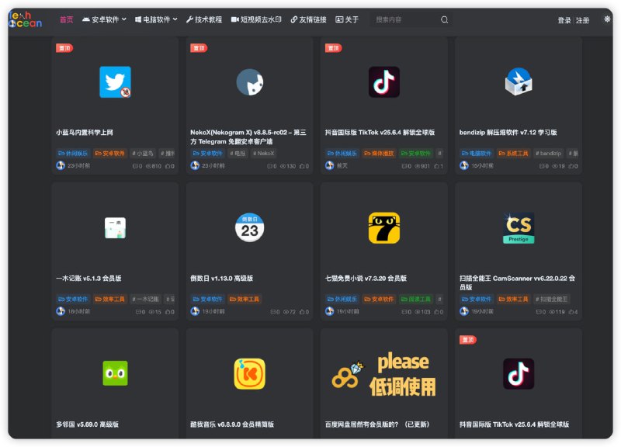
Task: Select #bandizip hashtag tag
Action: click(549, 153)
